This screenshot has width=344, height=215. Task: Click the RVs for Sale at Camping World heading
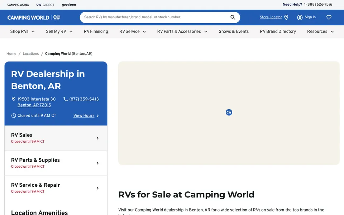pyautogui.click(x=186, y=195)
